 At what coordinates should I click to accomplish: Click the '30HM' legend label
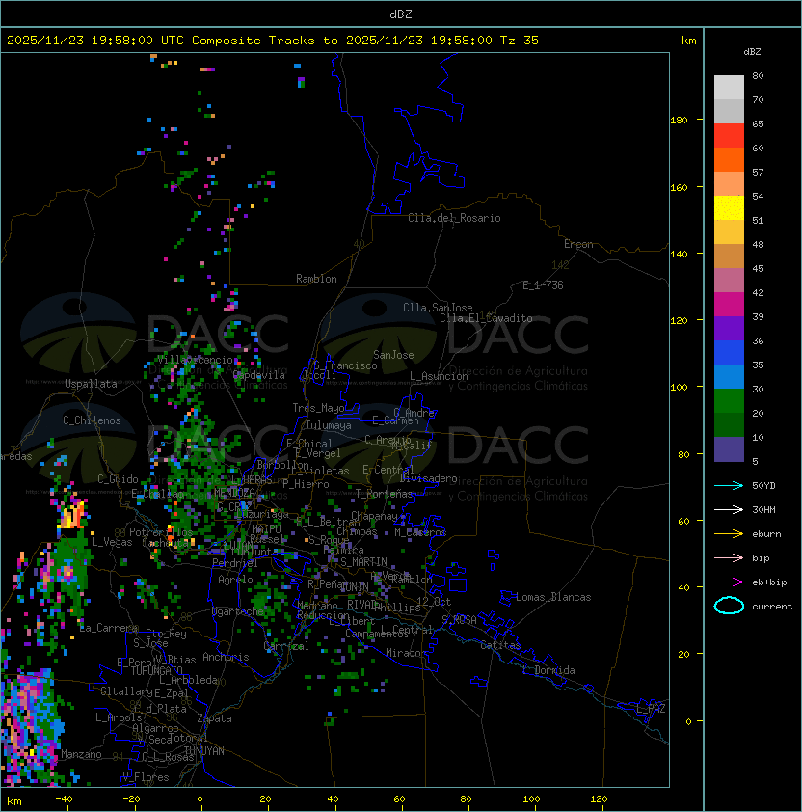tap(763, 509)
